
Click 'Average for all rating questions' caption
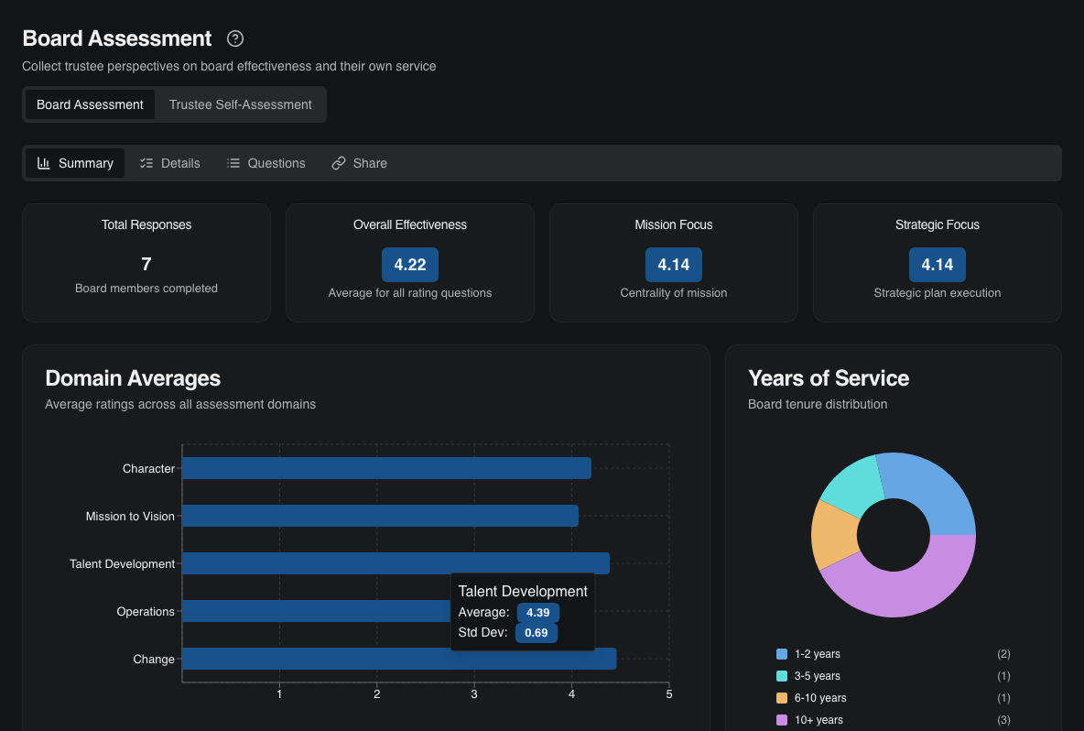coord(410,293)
